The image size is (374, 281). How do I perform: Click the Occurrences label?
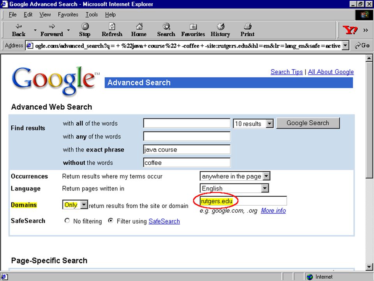[29, 176]
